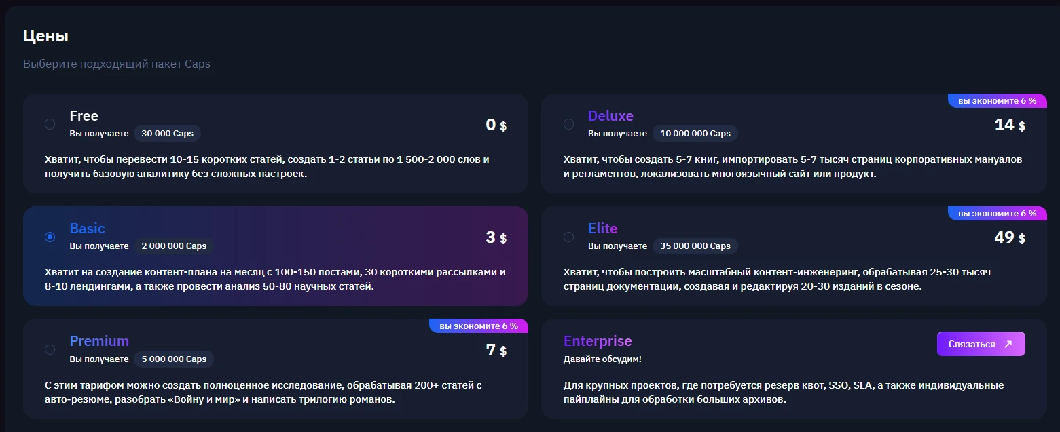Click the 49 $ price on Elite
The height and width of the screenshot is (432, 1060).
tap(1009, 237)
